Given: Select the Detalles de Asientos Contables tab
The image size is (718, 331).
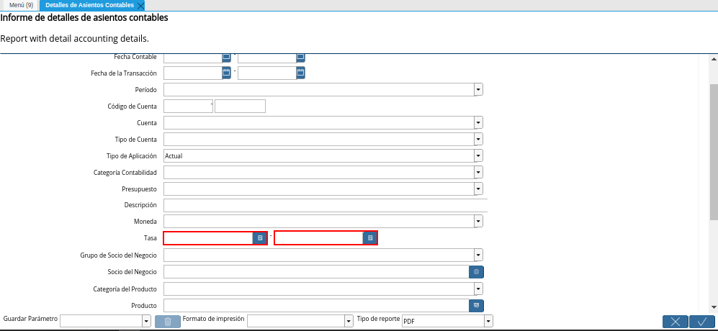Looking at the screenshot, I should pos(90,5).
